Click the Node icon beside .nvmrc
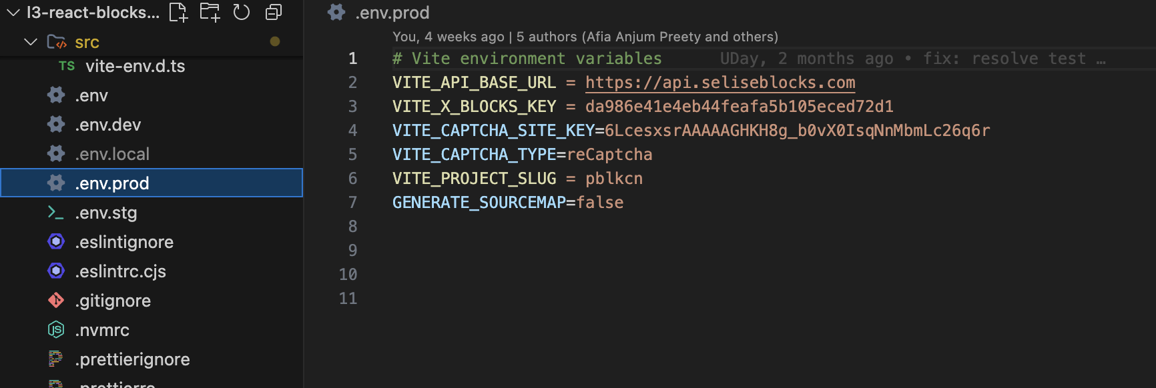This screenshot has width=1156, height=388. [56, 329]
